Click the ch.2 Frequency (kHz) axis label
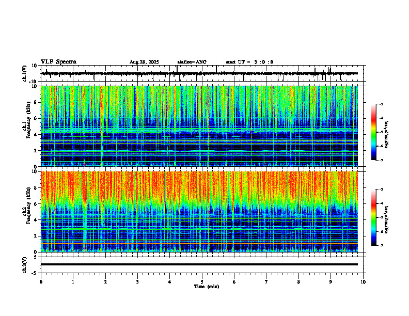 point(26,205)
